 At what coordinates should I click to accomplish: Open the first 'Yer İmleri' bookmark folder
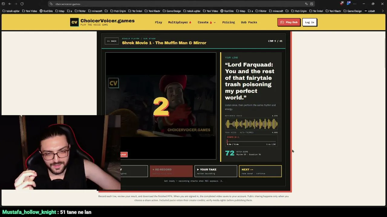135,11
